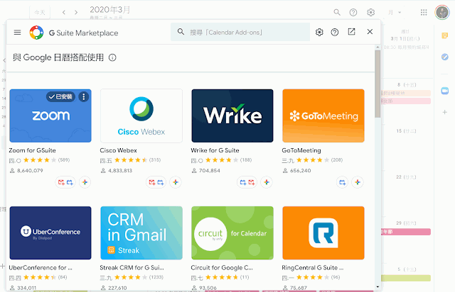Open Marketplace settings gear

pyautogui.click(x=319, y=32)
